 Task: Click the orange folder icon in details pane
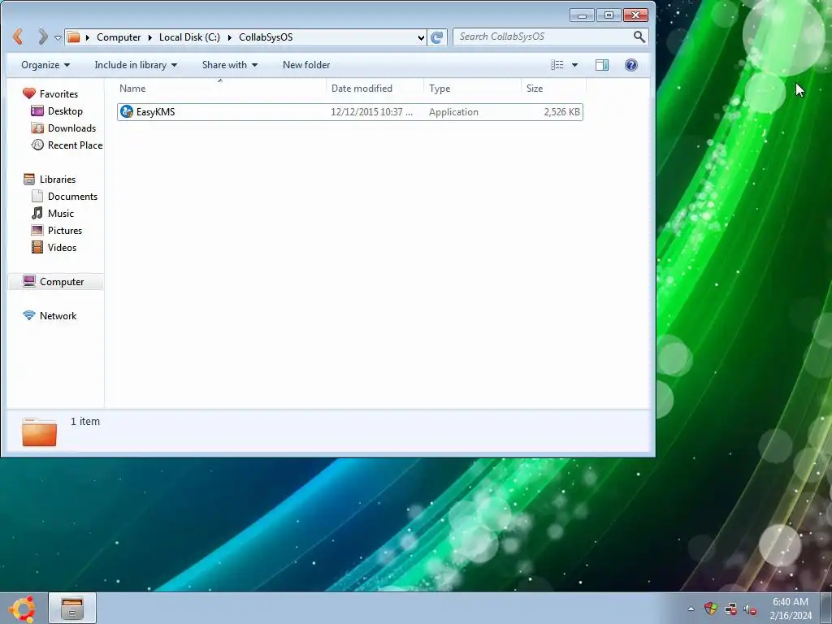click(39, 432)
